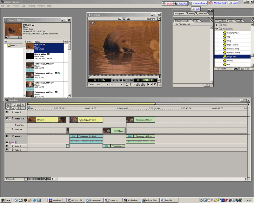This screenshot has width=254, height=203.
Task: Select the Crop effect in Transform list
Action: (x=229, y=41)
